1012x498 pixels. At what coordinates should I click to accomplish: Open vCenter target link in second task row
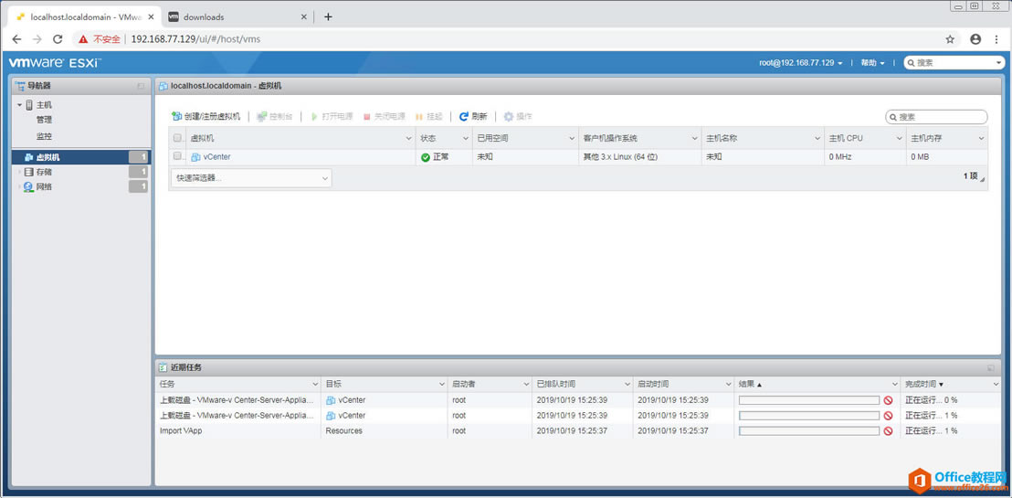[x=352, y=416]
